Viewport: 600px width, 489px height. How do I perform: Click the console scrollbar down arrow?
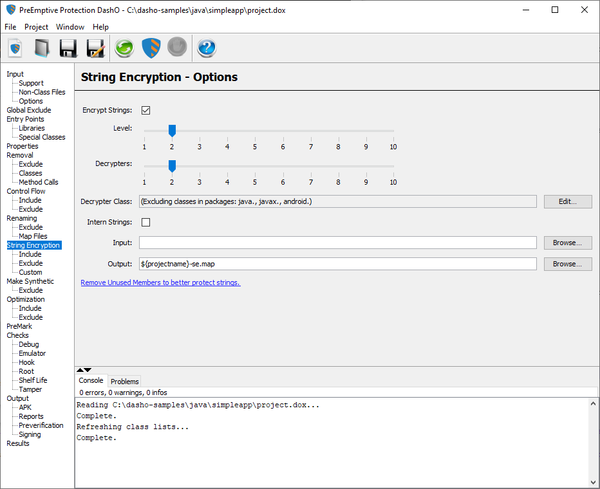coord(593,483)
